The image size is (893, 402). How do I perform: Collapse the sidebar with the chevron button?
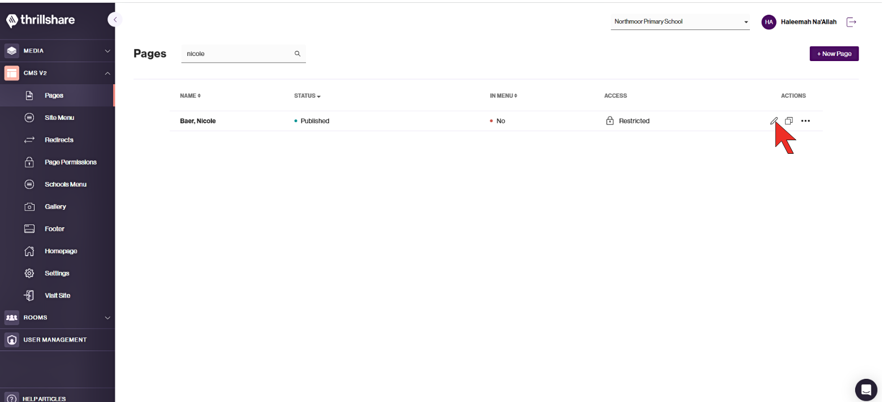pyautogui.click(x=115, y=20)
